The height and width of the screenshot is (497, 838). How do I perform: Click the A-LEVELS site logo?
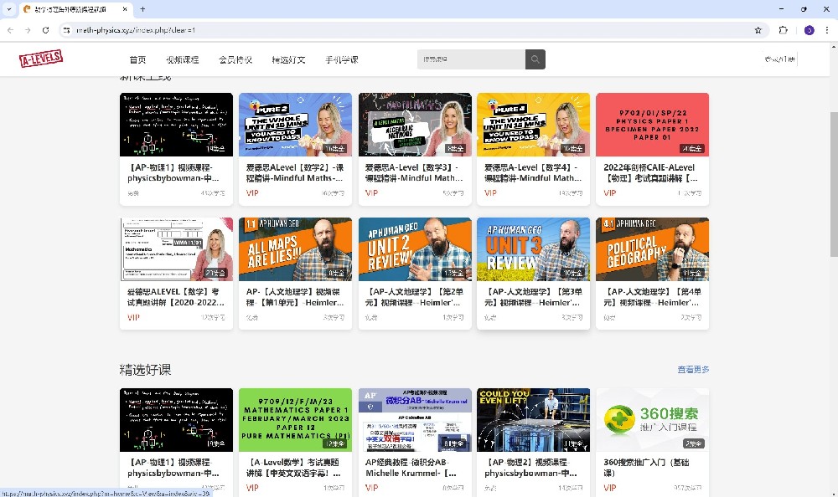pos(41,59)
